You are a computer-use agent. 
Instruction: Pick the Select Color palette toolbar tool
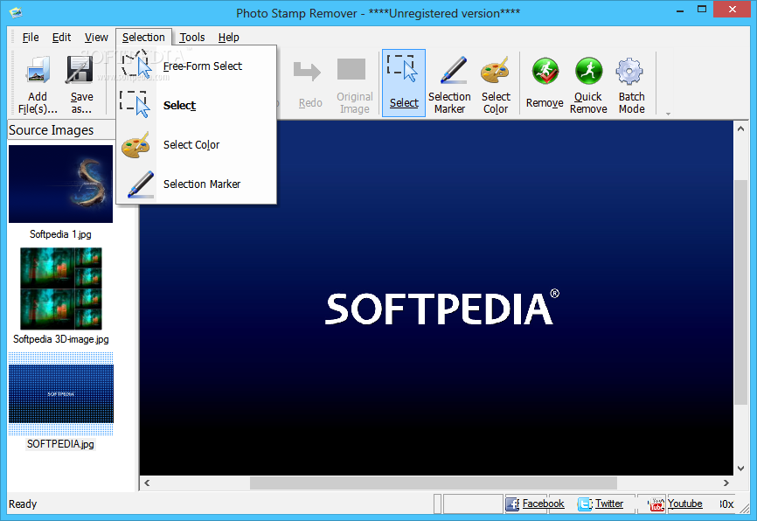(496, 82)
